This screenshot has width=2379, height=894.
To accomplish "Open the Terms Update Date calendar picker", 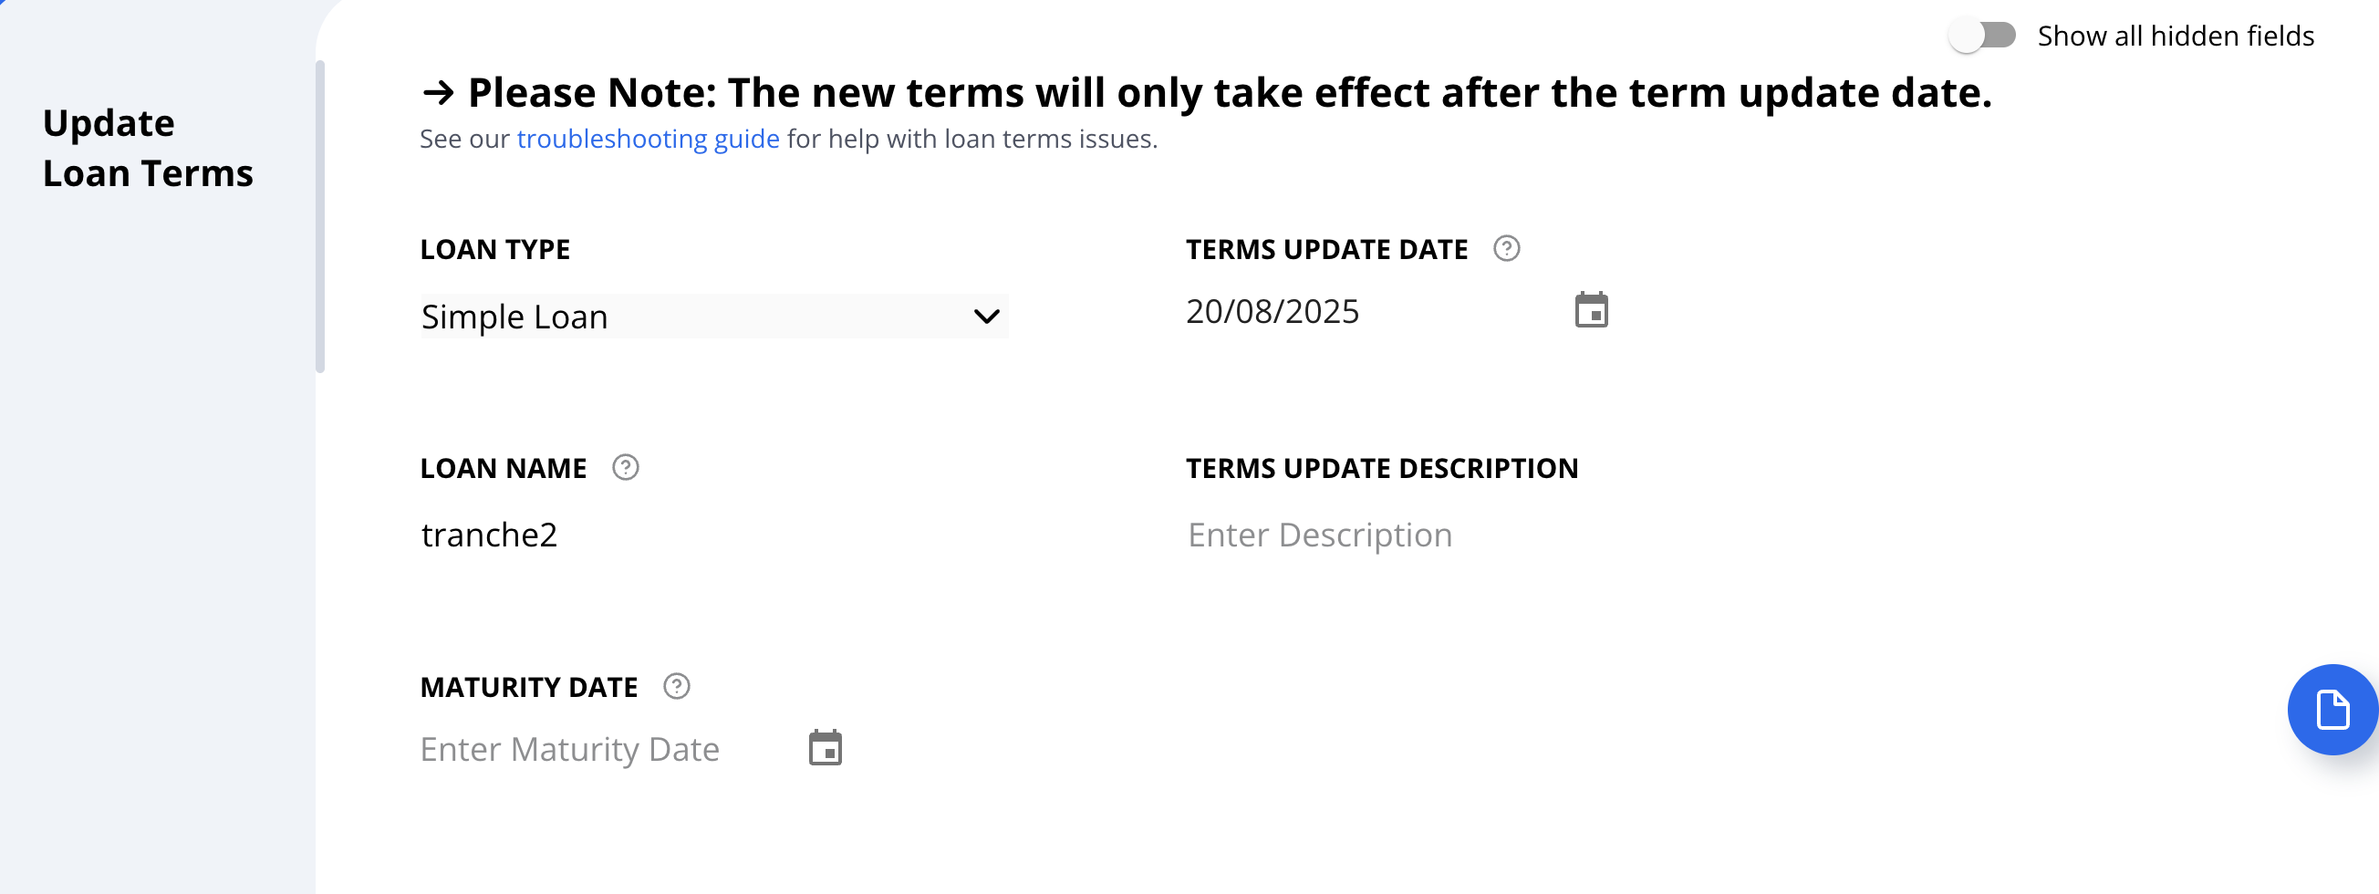I will tap(1591, 310).
